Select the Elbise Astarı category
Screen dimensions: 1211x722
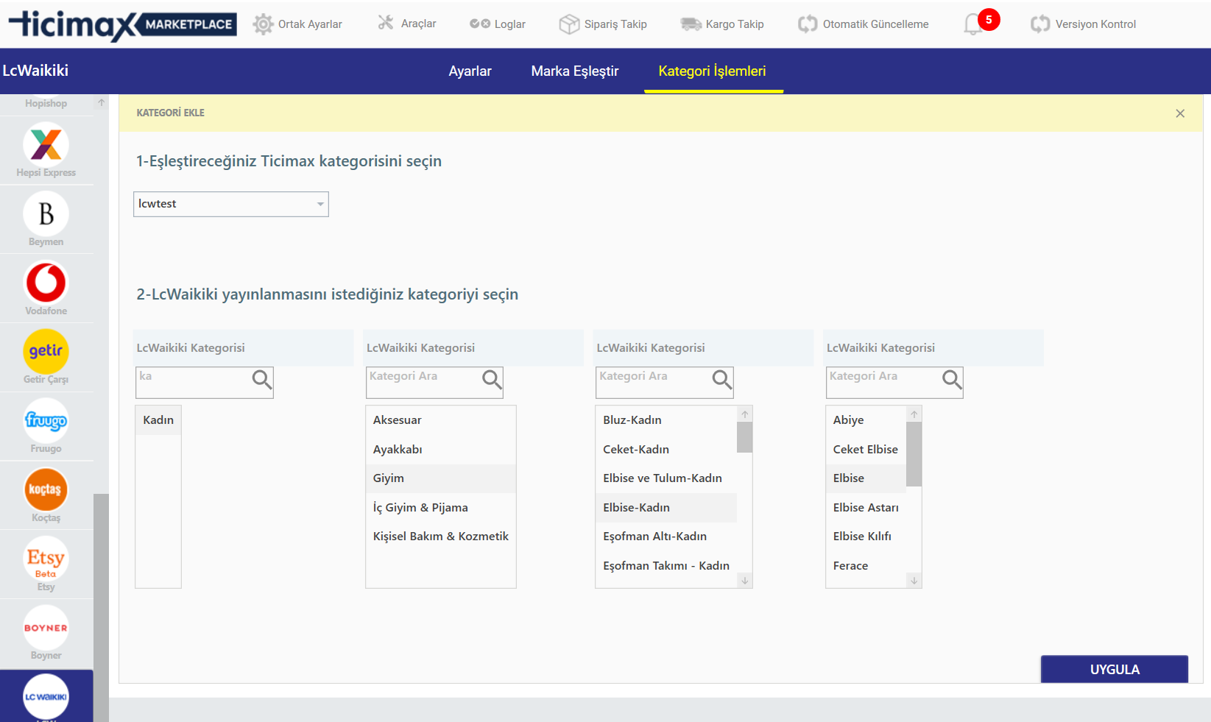(x=866, y=508)
